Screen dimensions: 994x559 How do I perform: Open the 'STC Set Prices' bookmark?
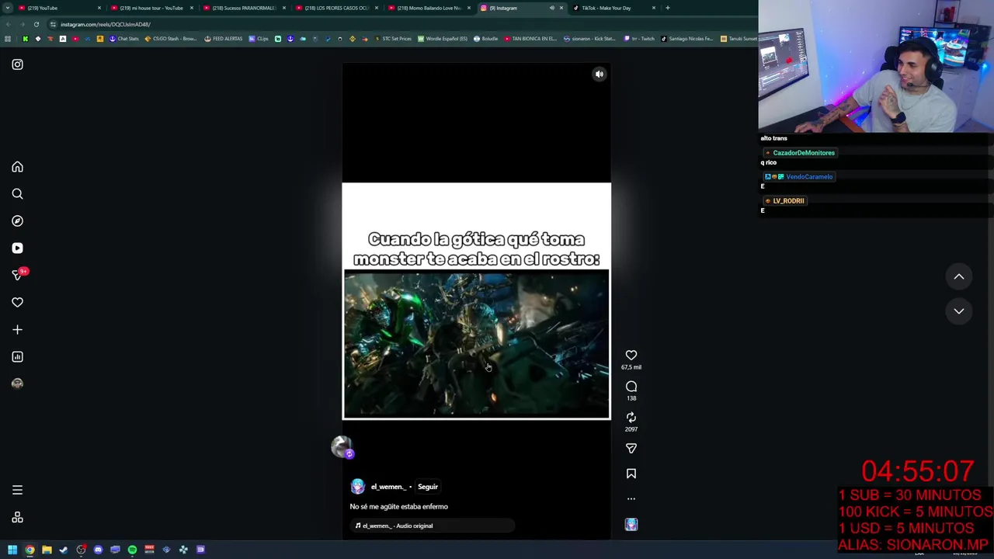pyautogui.click(x=393, y=39)
